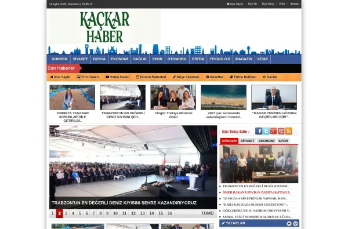Image resolution: width=348 pixels, height=229 pixels.
Task: Open Günün Haberleri
Action: click(151, 77)
